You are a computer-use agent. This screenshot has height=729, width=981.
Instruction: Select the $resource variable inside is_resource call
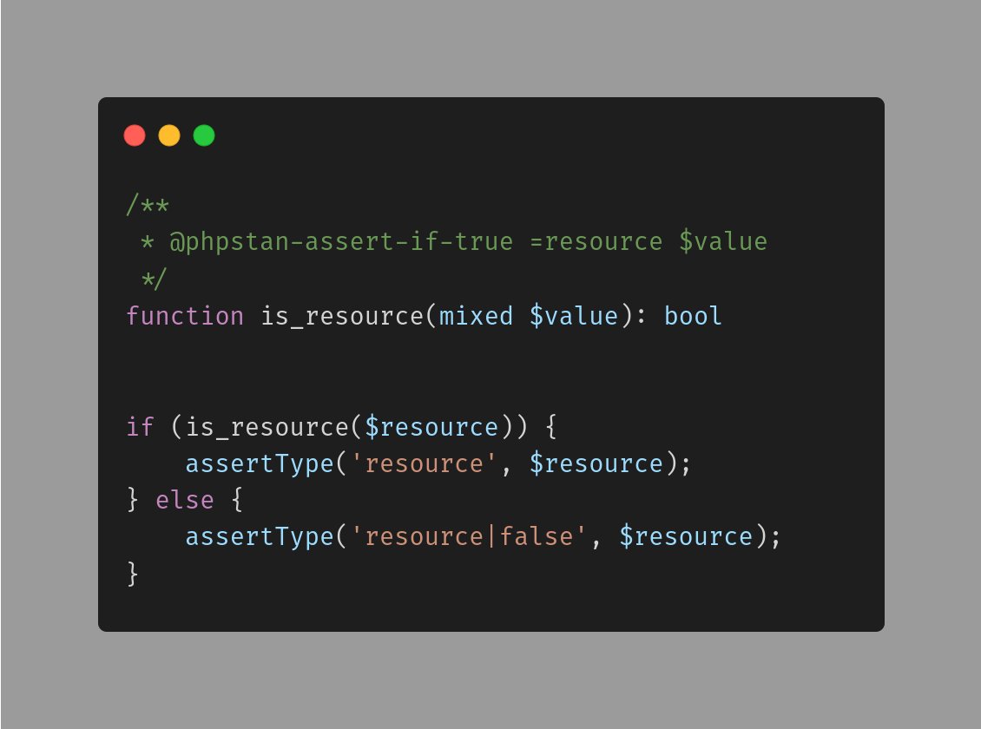click(x=434, y=427)
